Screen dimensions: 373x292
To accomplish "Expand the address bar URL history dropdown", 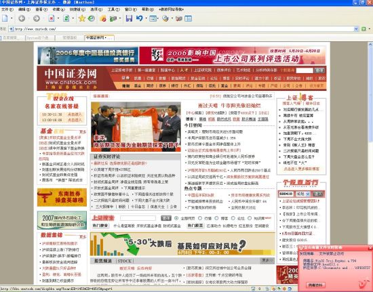I will click(x=356, y=29).
